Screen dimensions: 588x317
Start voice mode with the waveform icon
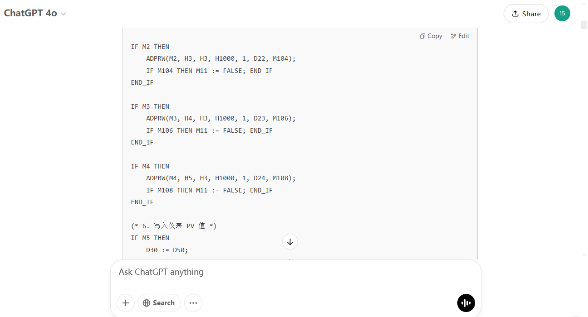point(466,303)
